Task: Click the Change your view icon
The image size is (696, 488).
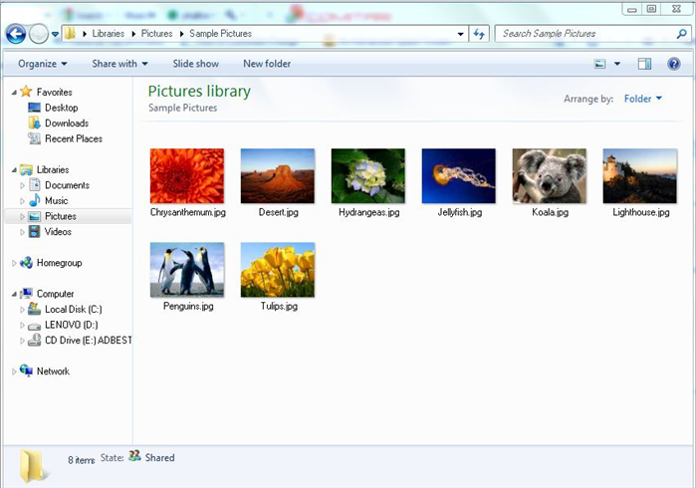Action: (x=600, y=64)
